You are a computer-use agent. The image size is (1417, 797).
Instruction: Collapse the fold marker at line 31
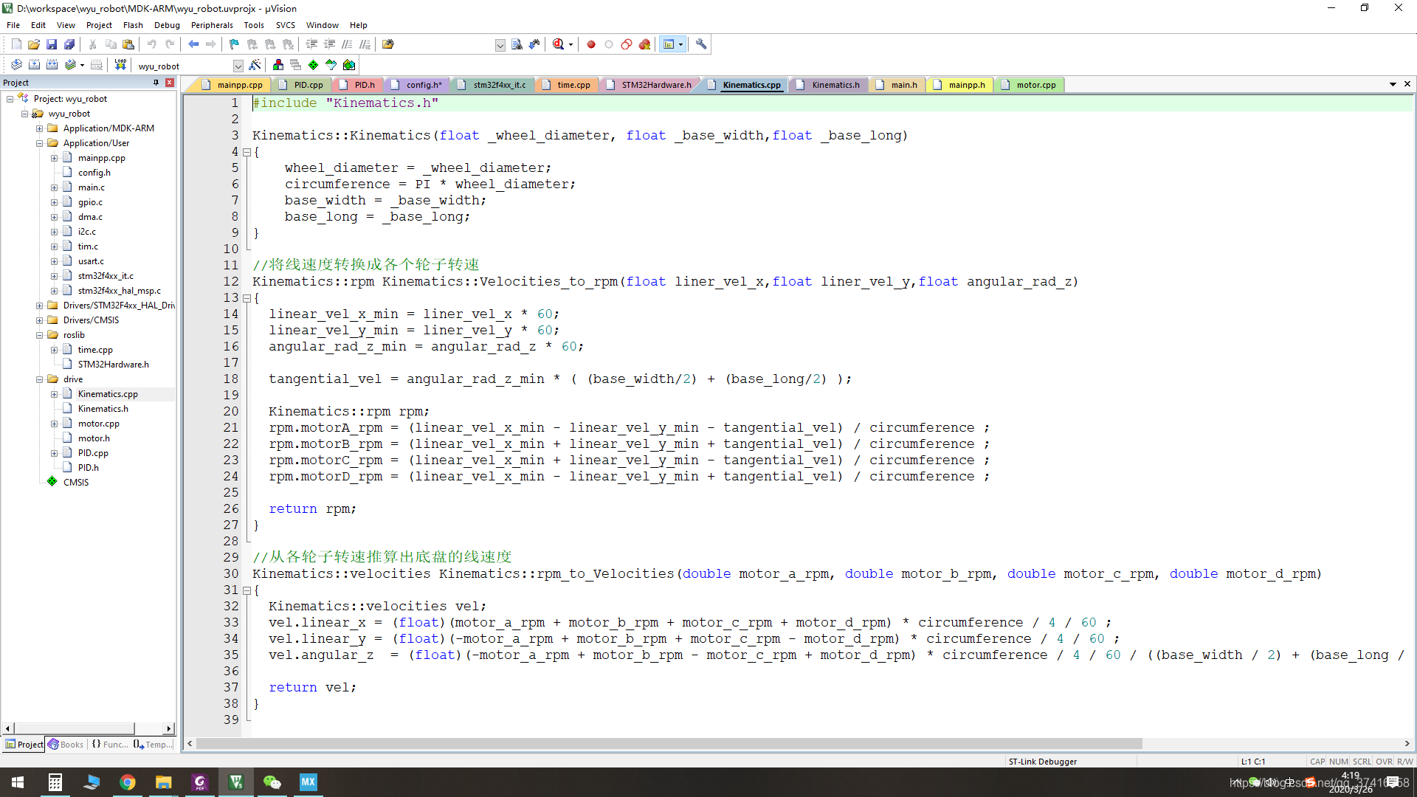246,590
